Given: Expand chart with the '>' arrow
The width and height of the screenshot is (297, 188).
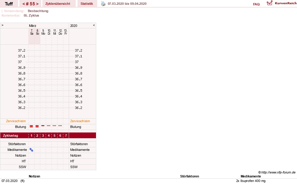Looking at the screenshot, I should (2, 25).
